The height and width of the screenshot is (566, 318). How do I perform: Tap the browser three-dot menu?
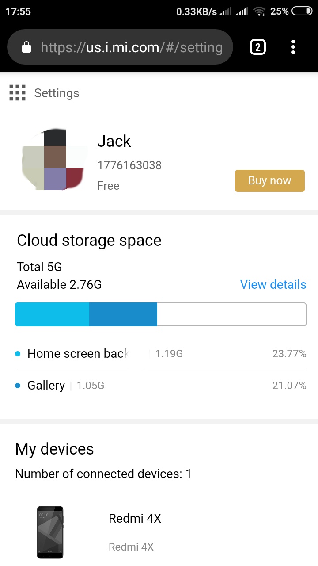(x=293, y=47)
